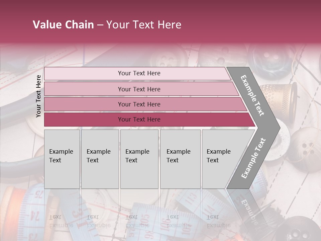Click the second "Your Text Here" bar
Image resolution: width=321 pixels, height=241 pixels.
point(139,89)
